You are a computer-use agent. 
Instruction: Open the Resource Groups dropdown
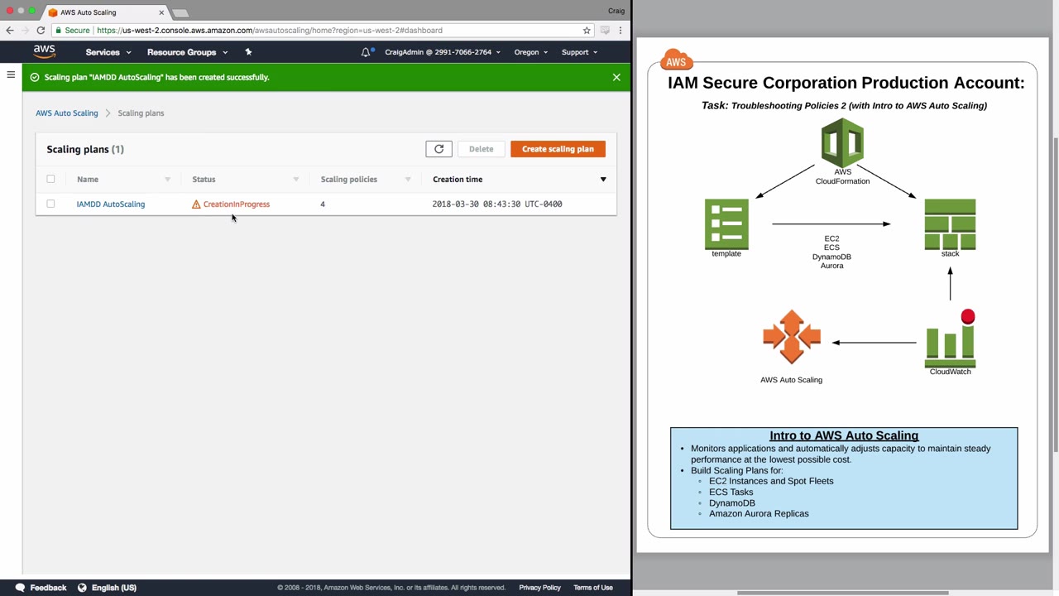tap(187, 52)
